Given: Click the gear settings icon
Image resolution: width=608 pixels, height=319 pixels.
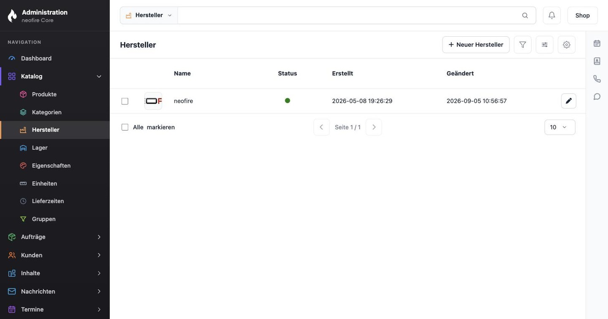Looking at the screenshot, I should pos(567,45).
